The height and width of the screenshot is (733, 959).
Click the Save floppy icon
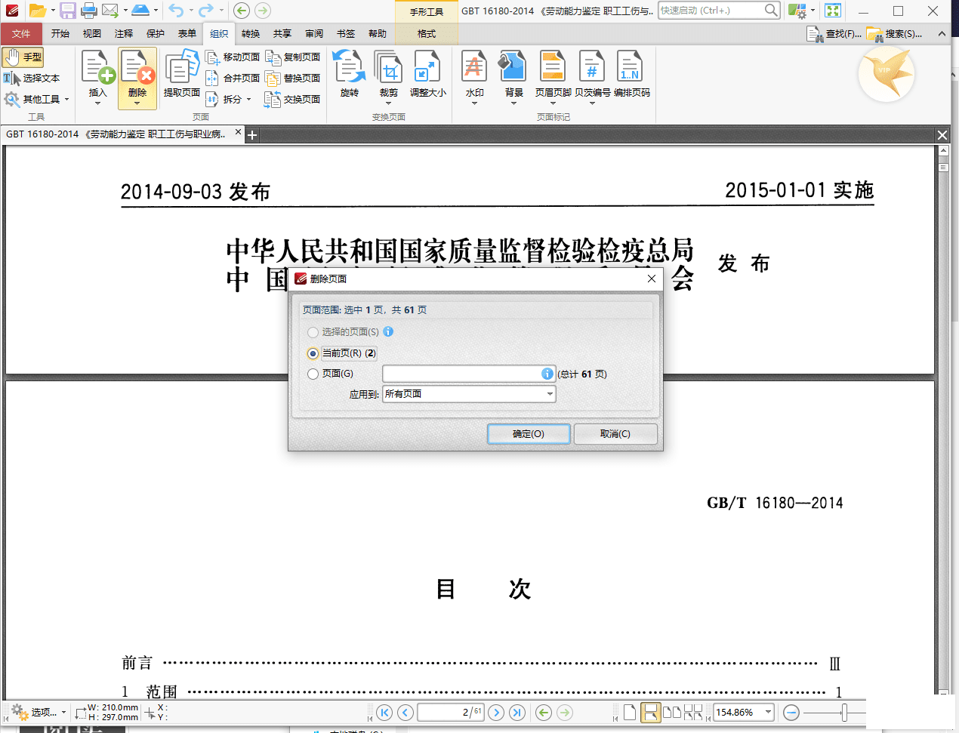coord(68,11)
